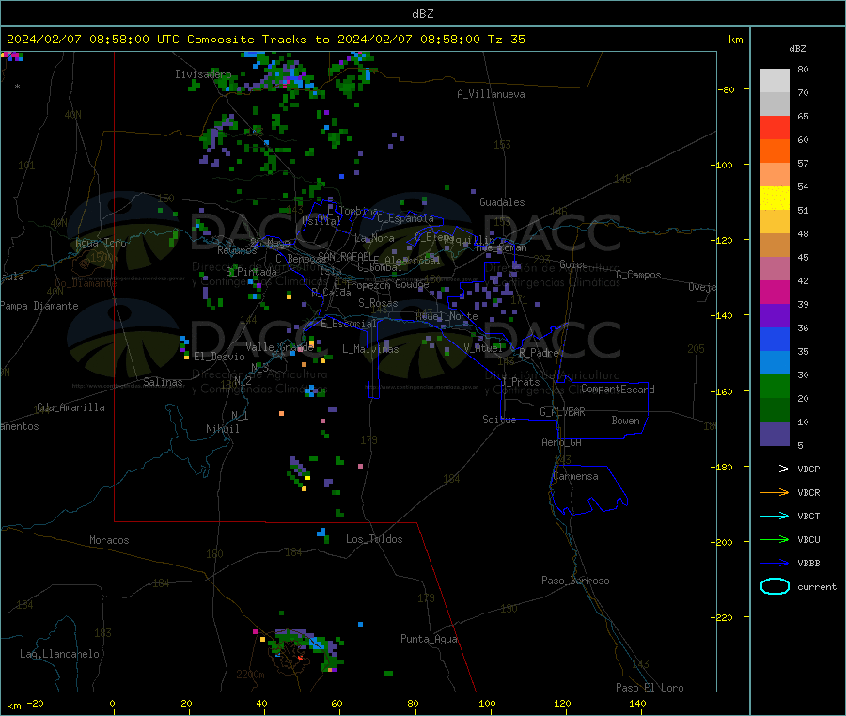Select the 80 dBZ light gray swatch
Screen dimensions: 846x716
pyautogui.click(x=775, y=81)
